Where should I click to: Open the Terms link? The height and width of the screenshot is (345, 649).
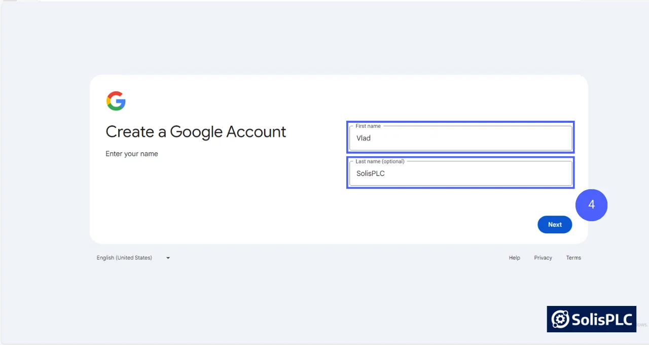pos(573,258)
